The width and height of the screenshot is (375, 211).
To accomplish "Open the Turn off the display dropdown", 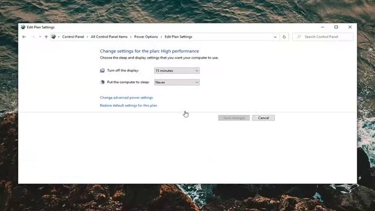I will click(177, 70).
